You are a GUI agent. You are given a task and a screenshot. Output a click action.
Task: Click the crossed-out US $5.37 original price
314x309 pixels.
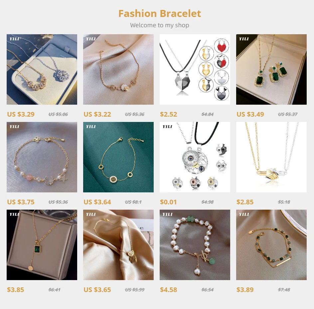pyautogui.click(x=288, y=114)
